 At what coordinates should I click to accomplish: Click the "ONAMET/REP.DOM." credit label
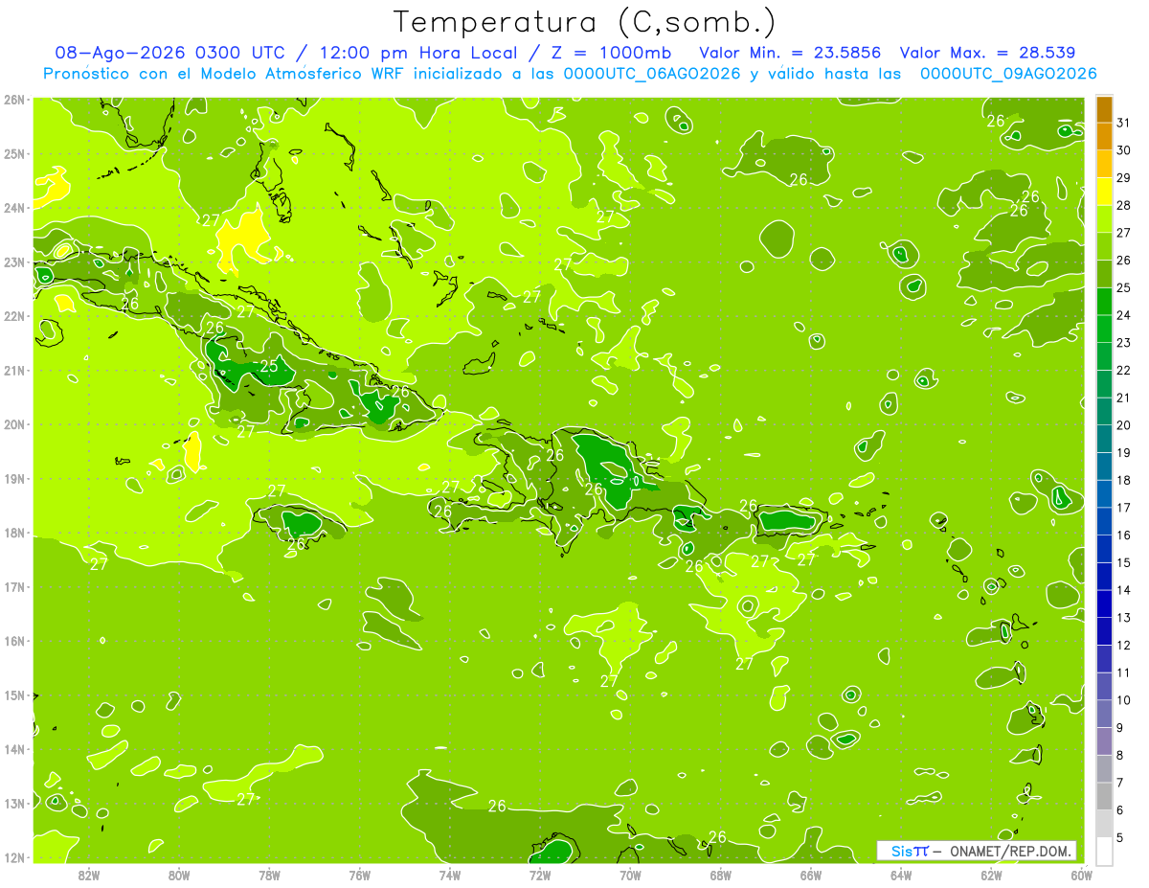point(1011,851)
